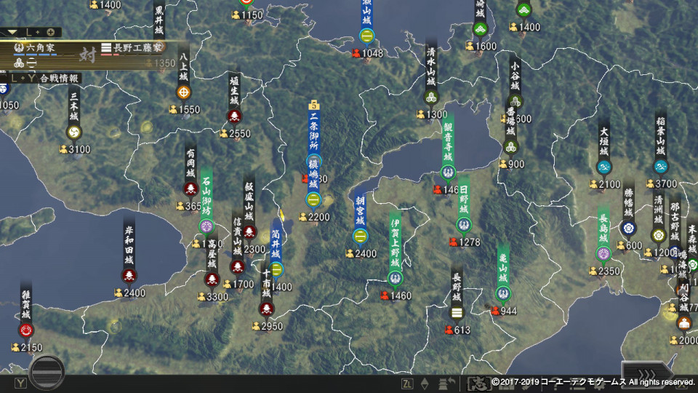Click the 飯盛山城 red crest marker
The width and height of the screenshot is (698, 393).
point(249,231)
